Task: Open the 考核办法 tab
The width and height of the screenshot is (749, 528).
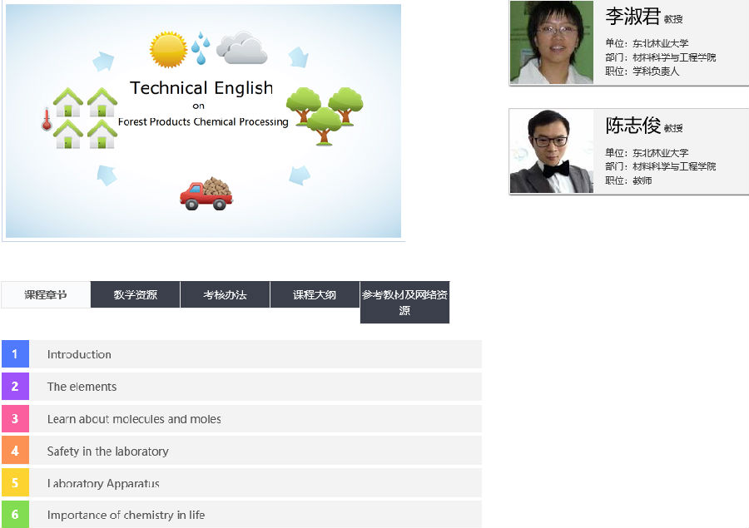Action: 225,294
